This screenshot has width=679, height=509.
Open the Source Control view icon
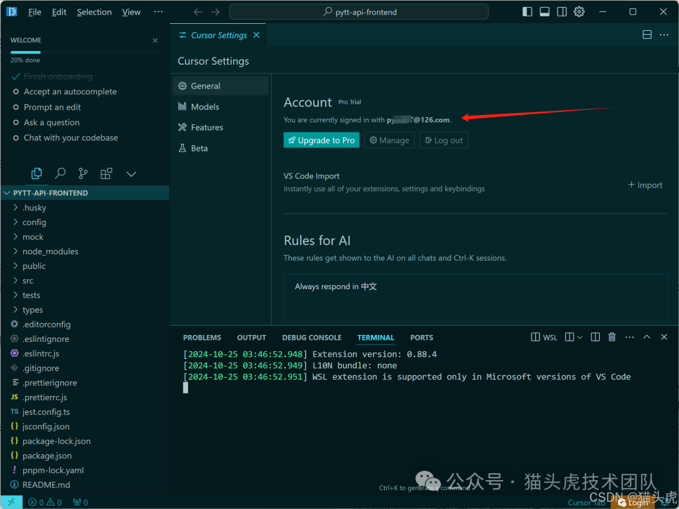coord(83,173)
